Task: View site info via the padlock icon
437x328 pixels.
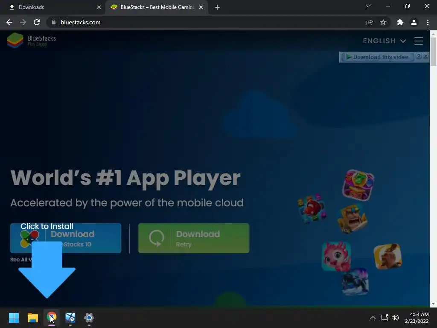Action: [x=53, y=22]
